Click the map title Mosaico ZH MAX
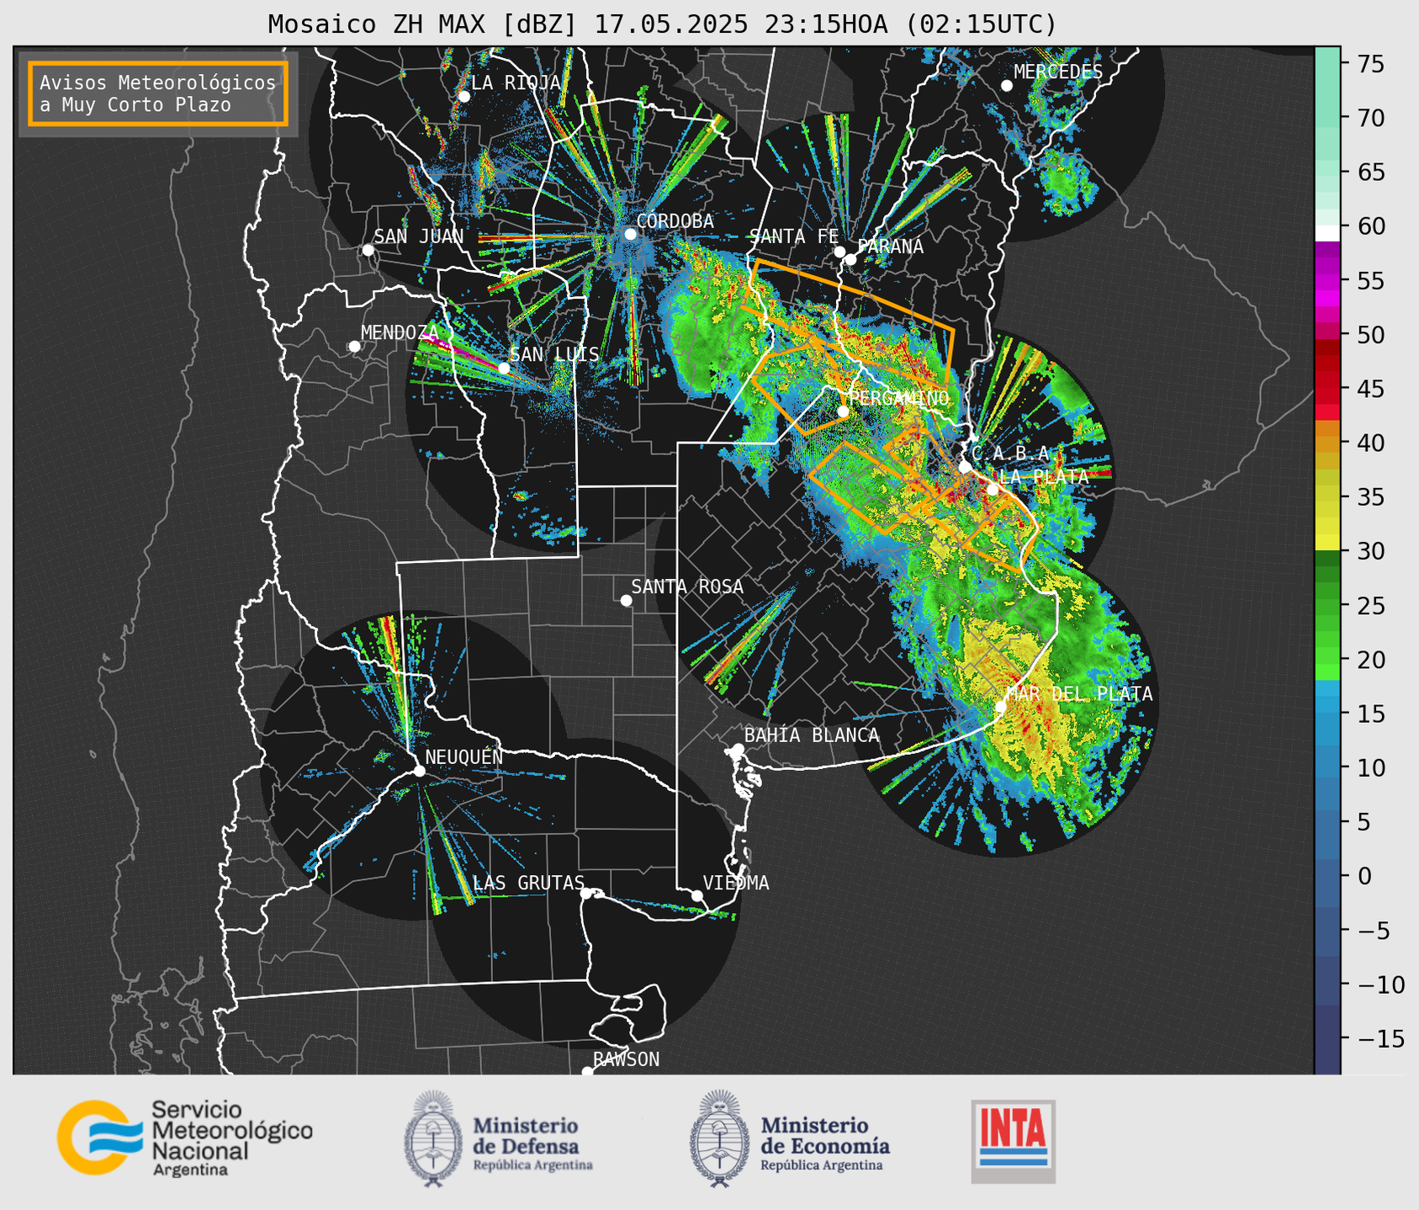The image size is (1419, 1210). point(662,24)
